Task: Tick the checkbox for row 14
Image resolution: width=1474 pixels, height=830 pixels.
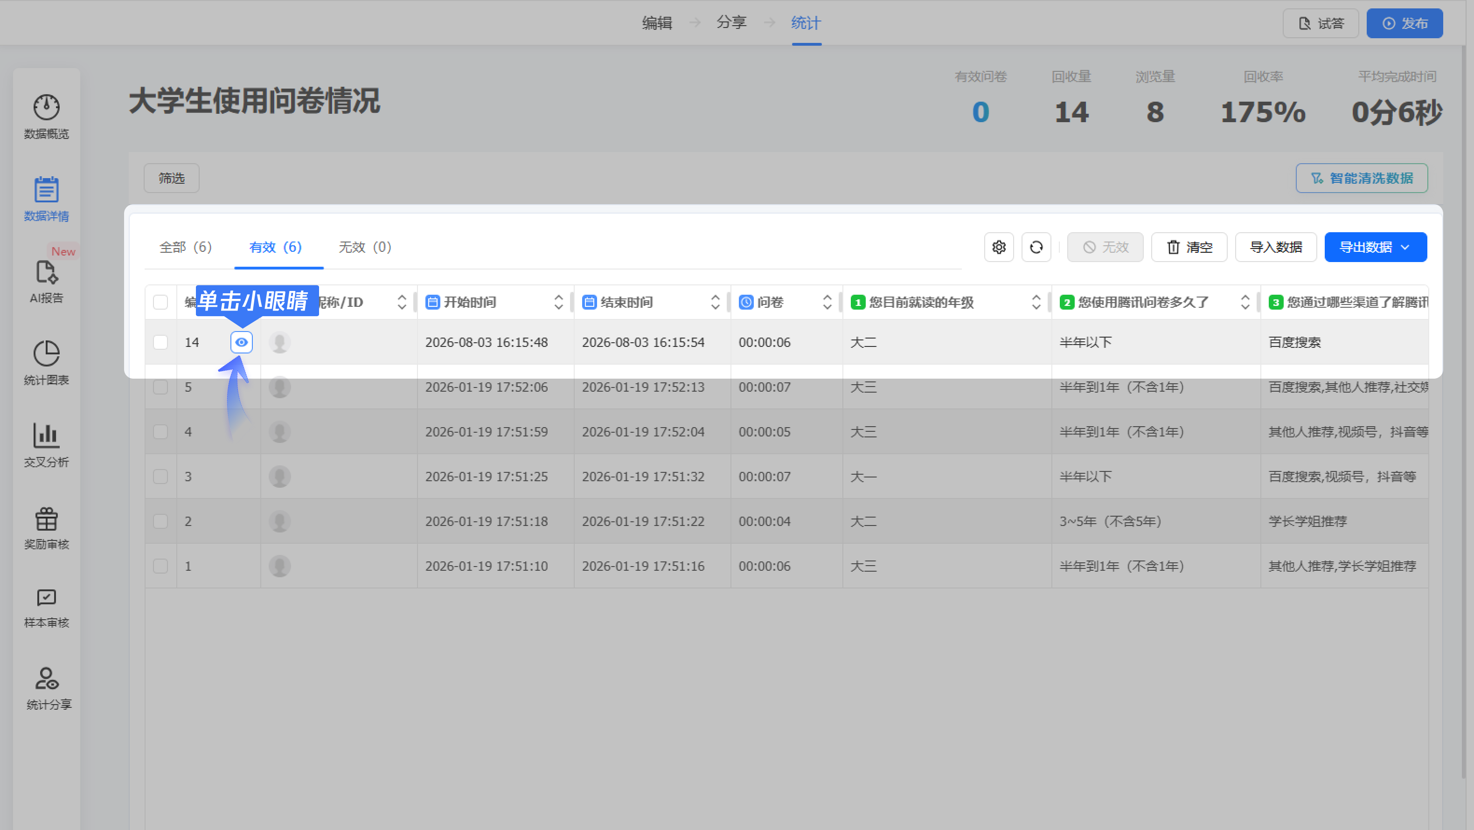Action: tap(161, 342)
